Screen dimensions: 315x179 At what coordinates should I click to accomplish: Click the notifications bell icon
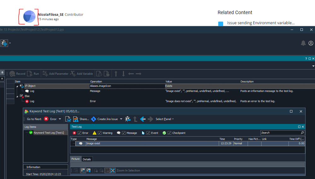point(303,43)
